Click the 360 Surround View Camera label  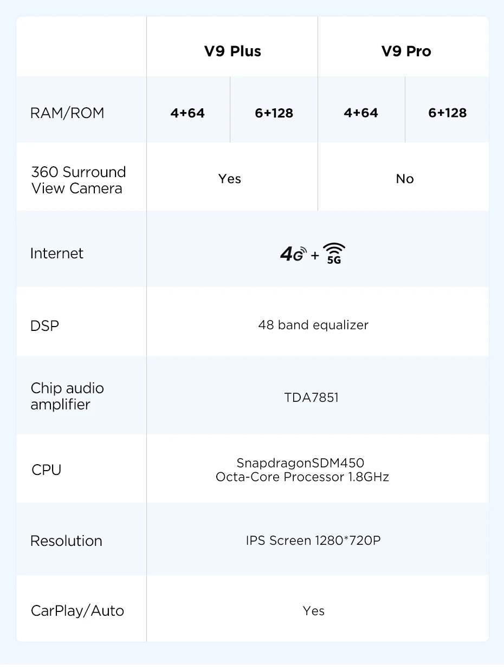pyautogui.click(x=78, y=180)
